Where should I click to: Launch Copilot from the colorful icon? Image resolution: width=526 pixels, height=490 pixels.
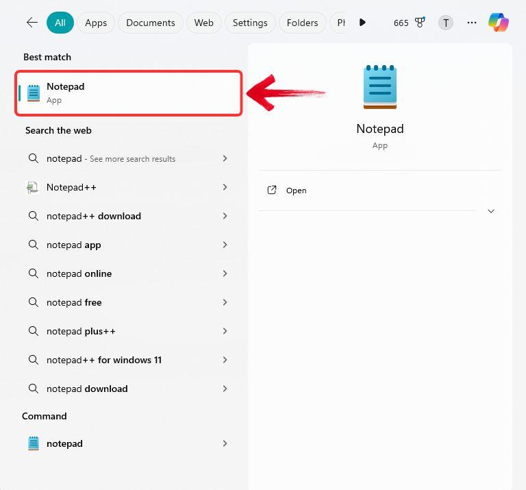498,22
